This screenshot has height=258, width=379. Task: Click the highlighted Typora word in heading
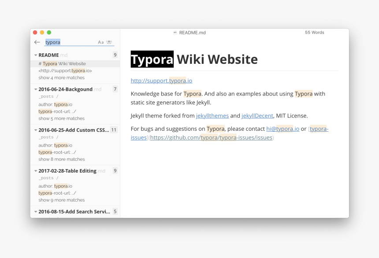click(x=152, y=59)
